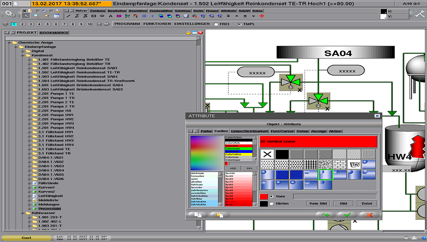Select the Vorn radio button

click(271, 196)
